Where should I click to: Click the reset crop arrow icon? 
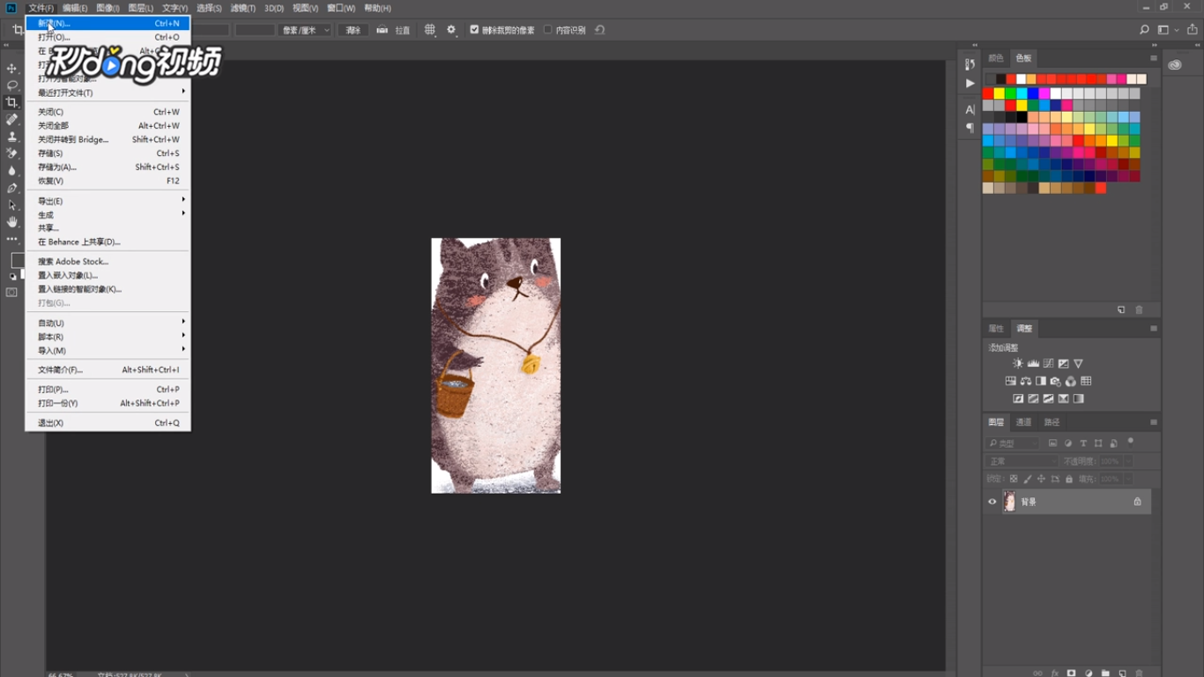pos(599,30)
